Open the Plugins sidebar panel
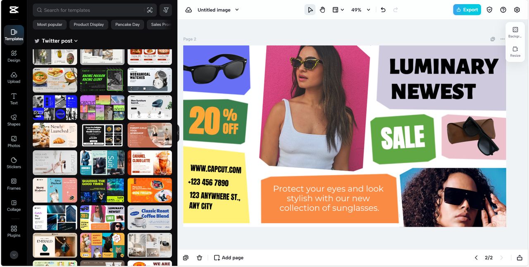 coord(14,231)
